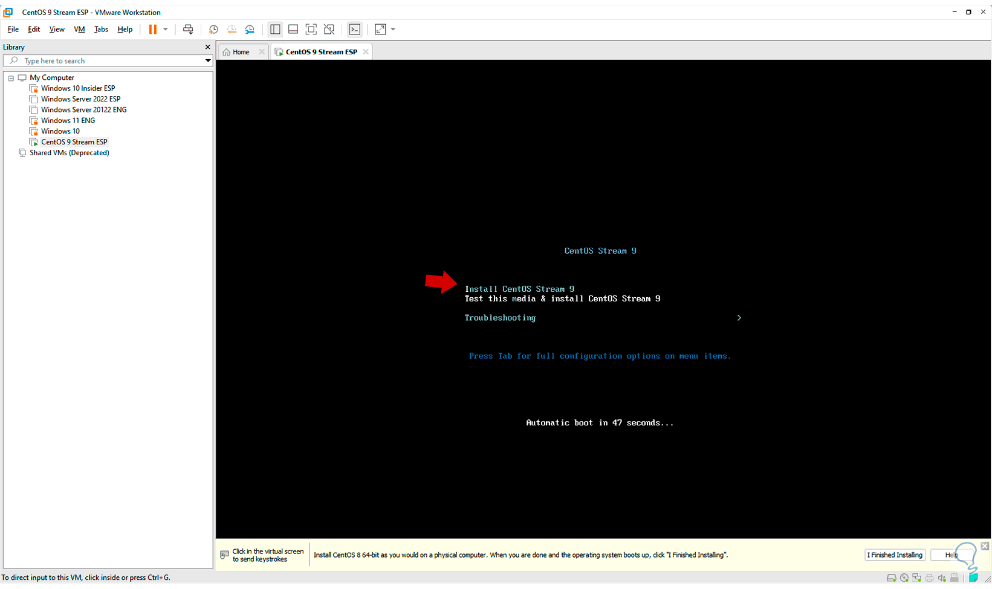Click the stretch guest display icon
The image size is (992, 589).
point(380,29)
